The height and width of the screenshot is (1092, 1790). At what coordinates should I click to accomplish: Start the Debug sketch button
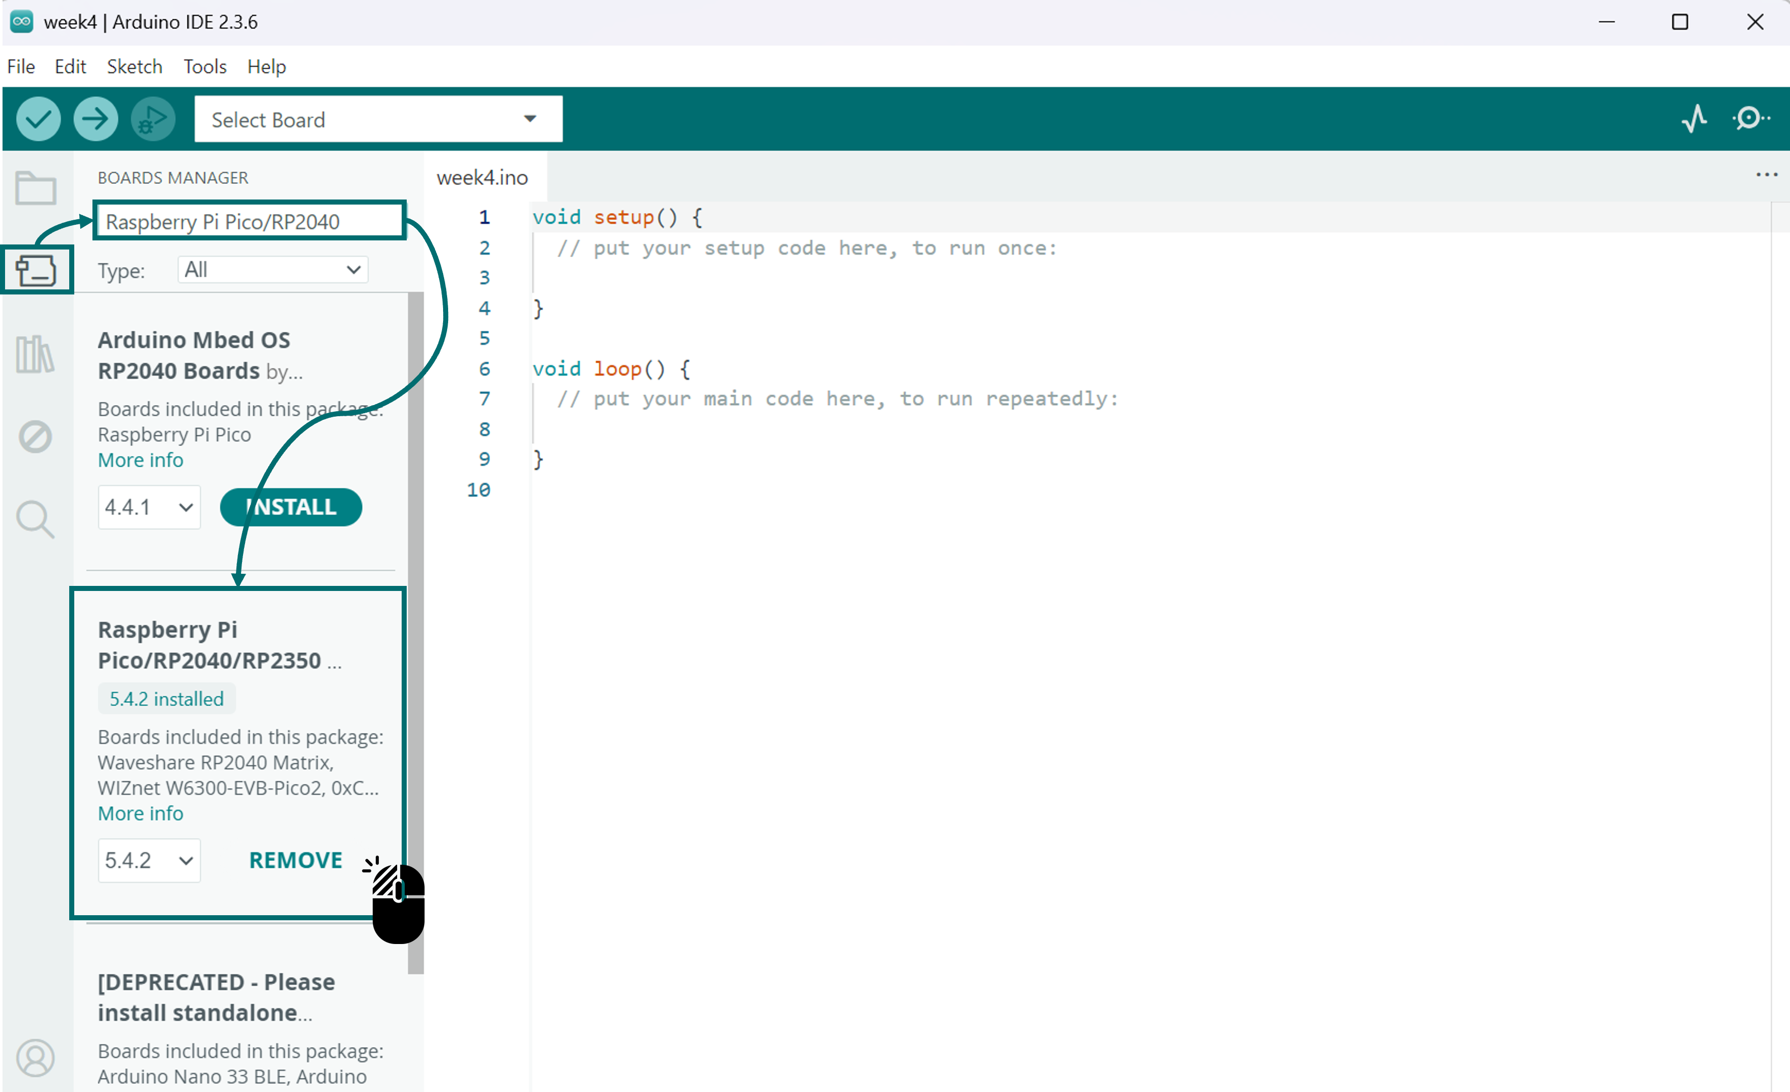[153, 119]
